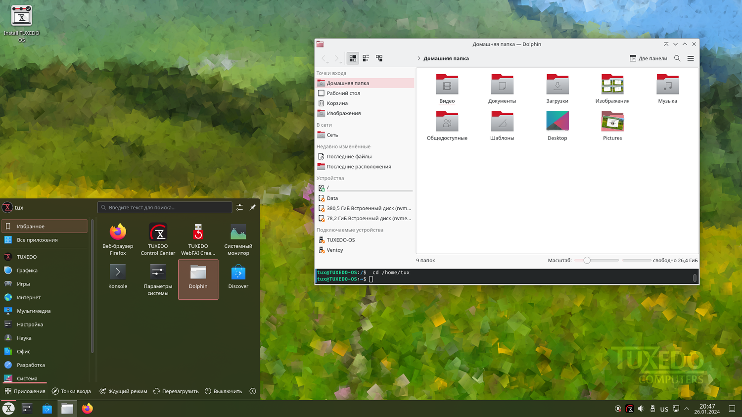Open the Разработка category in the launcher

click(45, 365)
